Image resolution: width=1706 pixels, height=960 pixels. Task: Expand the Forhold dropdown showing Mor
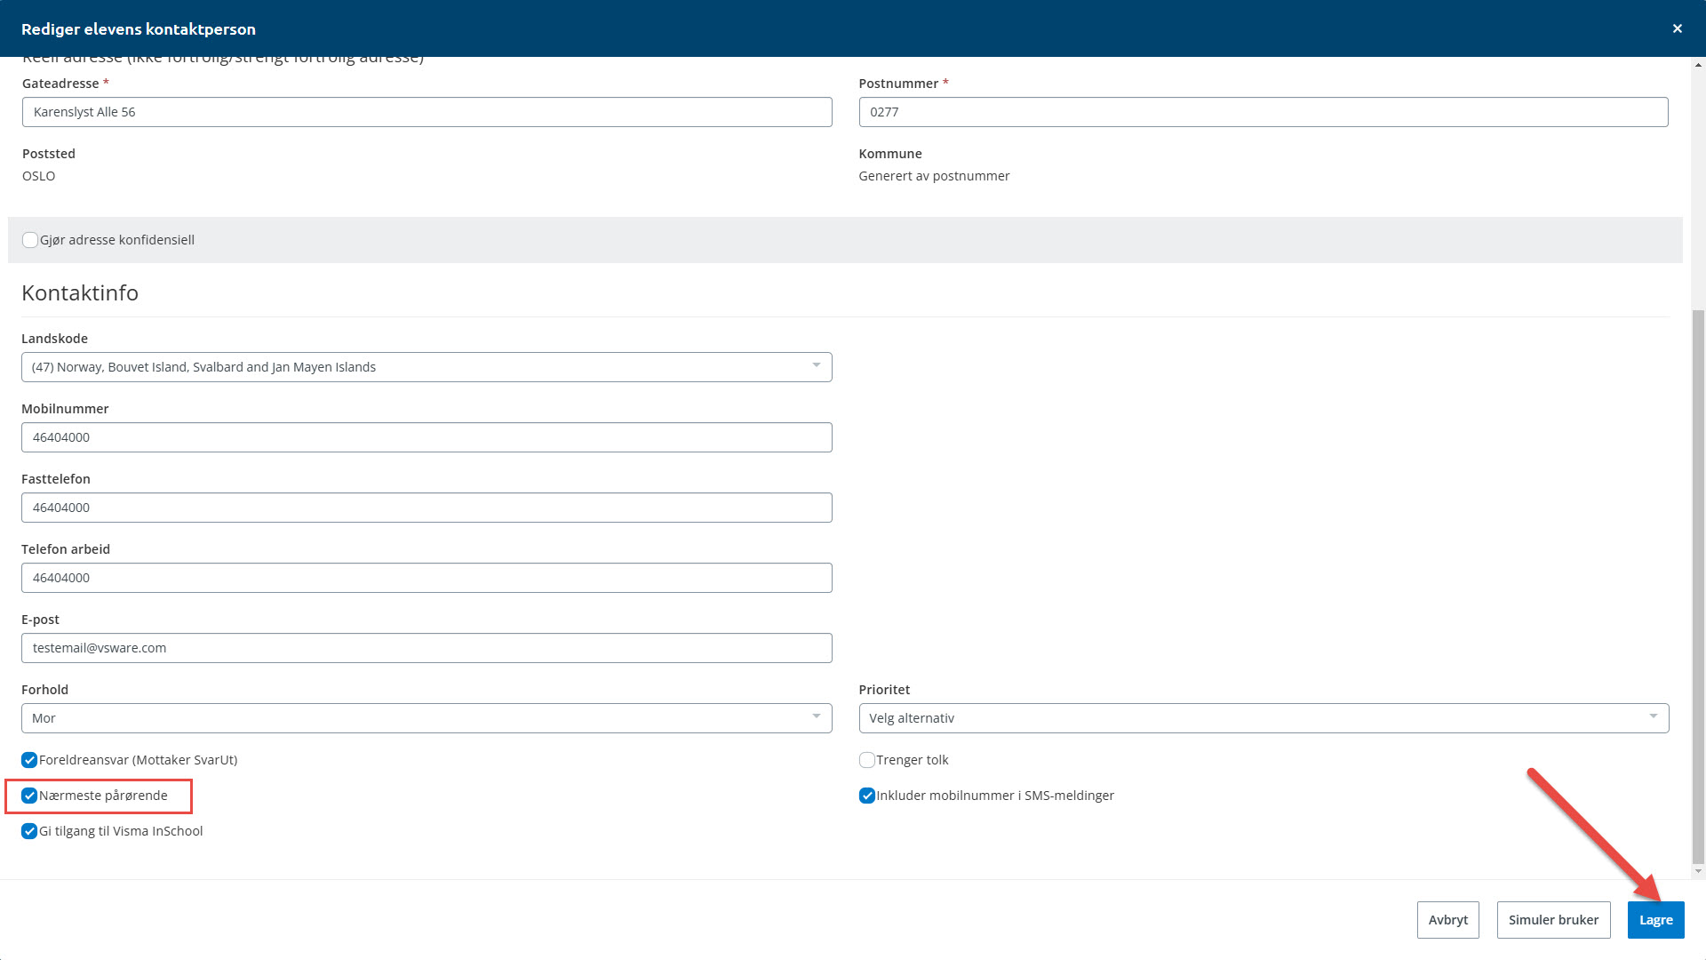pos(426,718)
